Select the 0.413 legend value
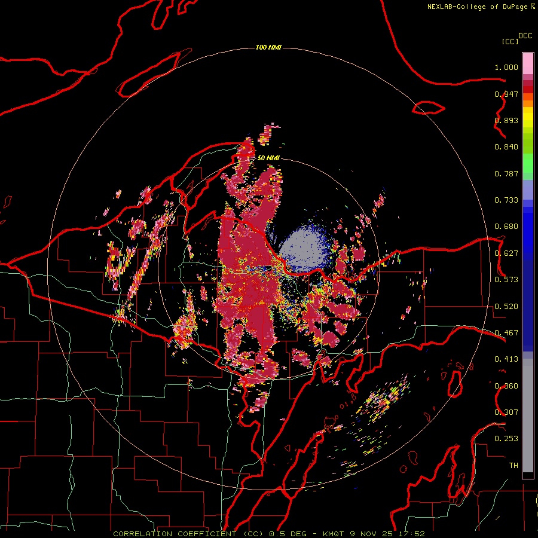 click(506, 359)
